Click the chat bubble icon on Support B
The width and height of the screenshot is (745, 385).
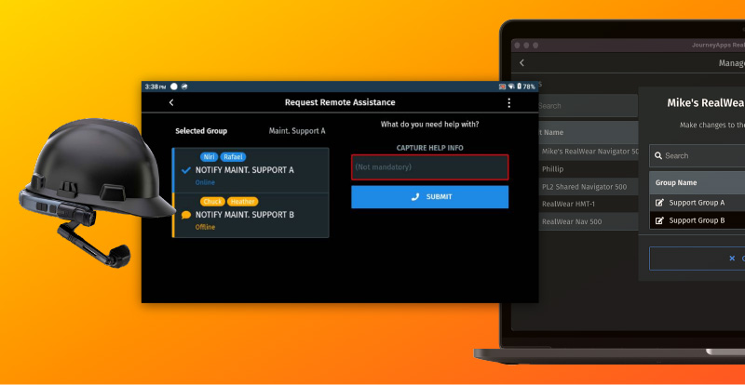click(x=186, y=215)
